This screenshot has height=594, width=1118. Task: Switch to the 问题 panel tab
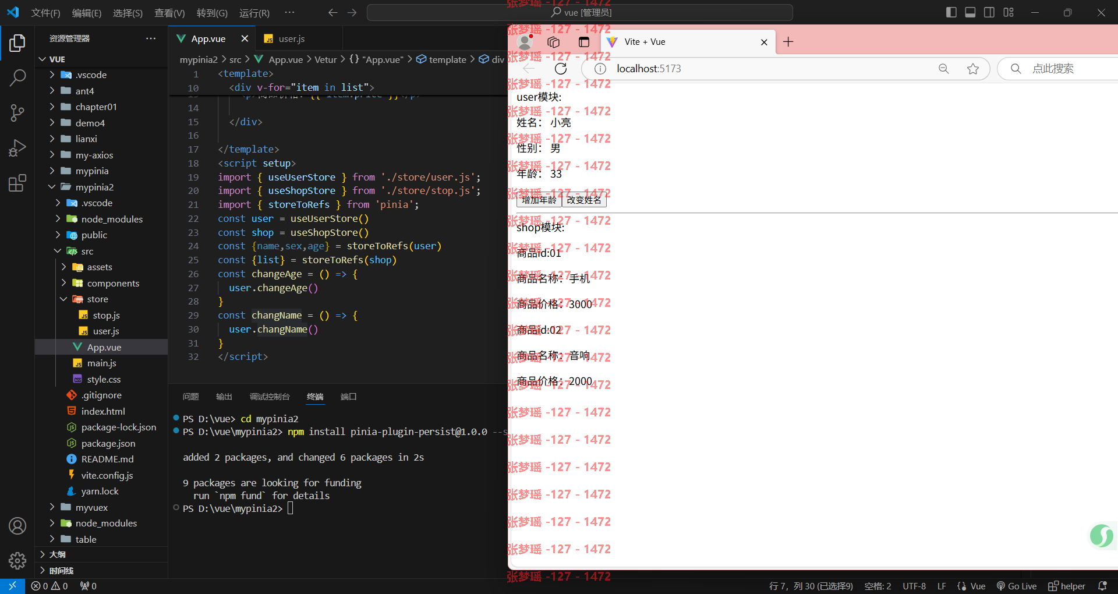click(190, 397)
